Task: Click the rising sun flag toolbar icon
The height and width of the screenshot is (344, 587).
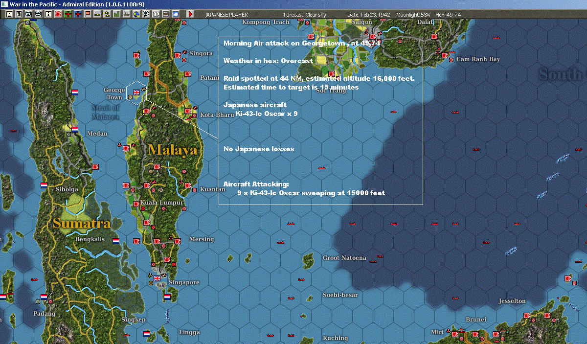Action: point(58,14)
